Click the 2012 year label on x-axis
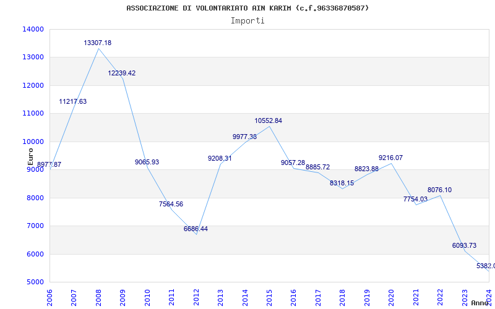The width and height of the screenshot is (495, 309). point(196,297)
